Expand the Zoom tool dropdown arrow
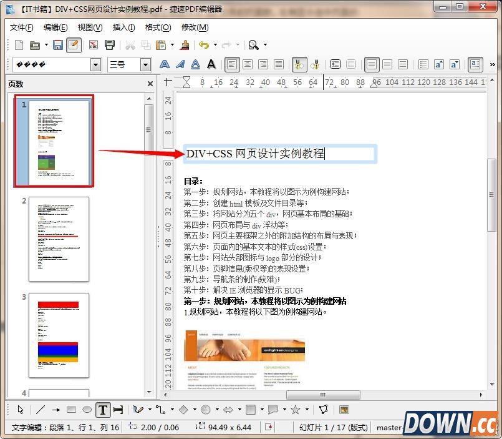Viewport: 502px width, 439px height. (x=265, y=45)
